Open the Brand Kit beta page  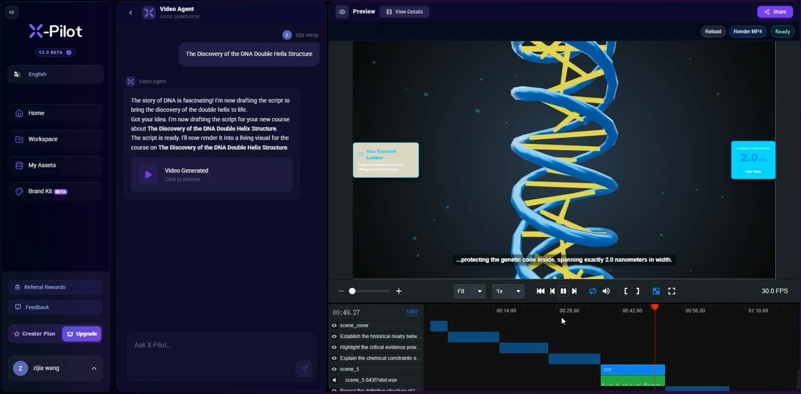click(x=55, y=191)
